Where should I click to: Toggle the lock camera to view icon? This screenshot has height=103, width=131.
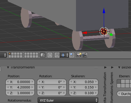pos(43,55)
